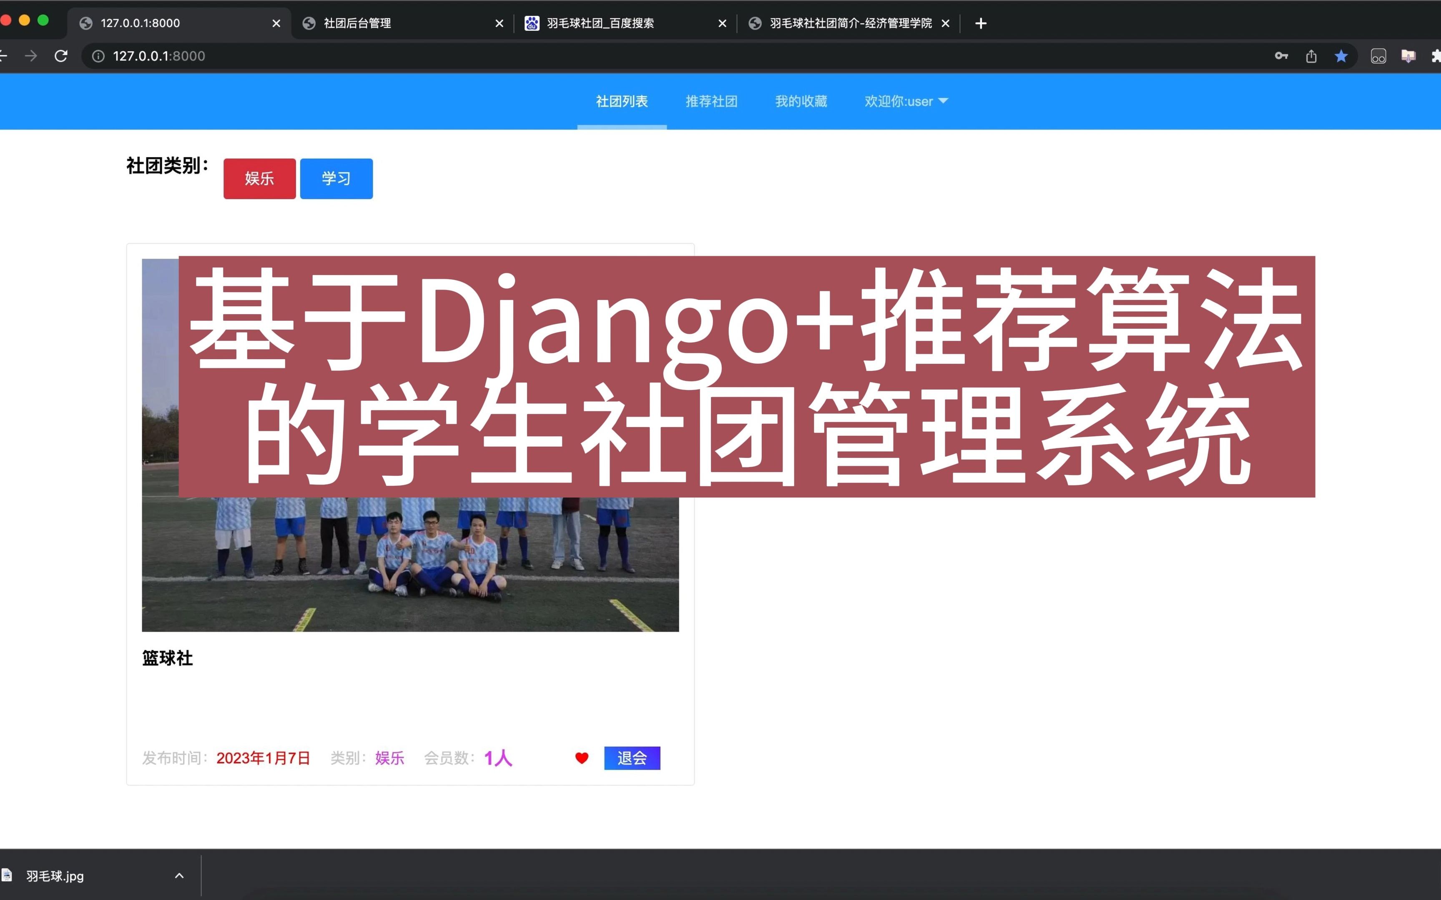Switch to the 社团后台管理 tab

[x=357, y=23]
